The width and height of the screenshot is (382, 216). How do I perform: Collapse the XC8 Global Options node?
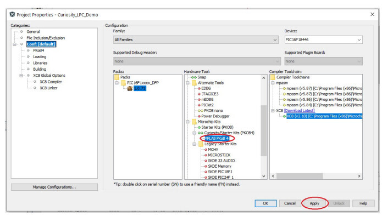pos(21,76)
